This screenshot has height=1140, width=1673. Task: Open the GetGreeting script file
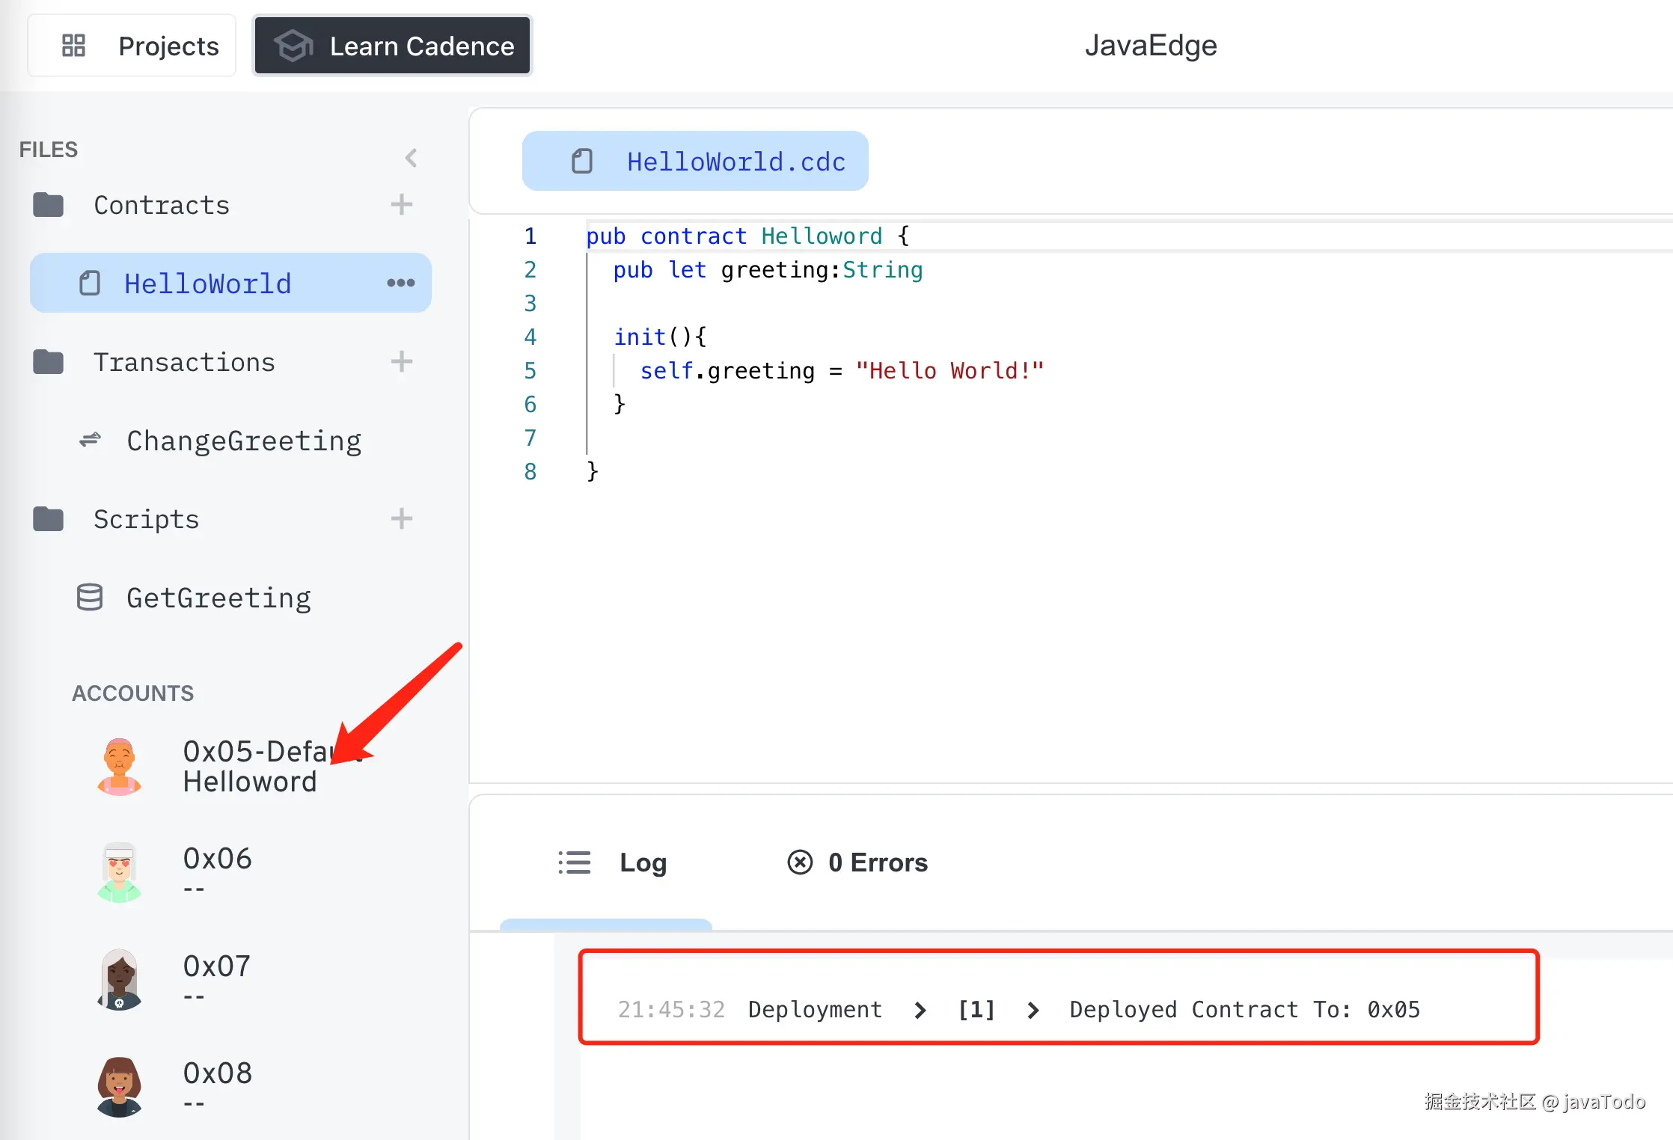[218, 598]
